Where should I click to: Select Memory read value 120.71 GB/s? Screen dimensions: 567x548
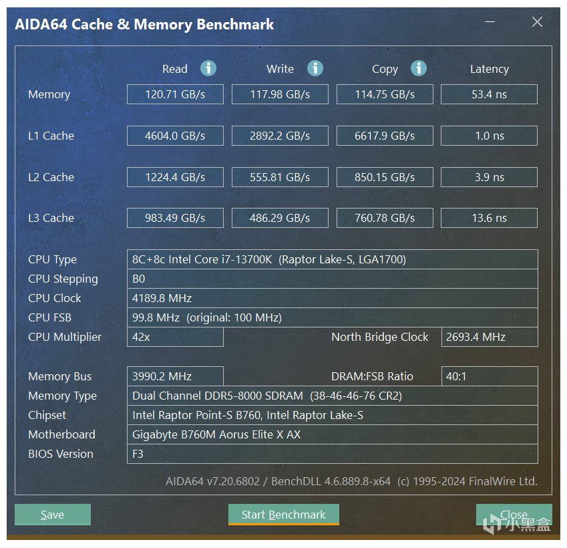[175, 94]
